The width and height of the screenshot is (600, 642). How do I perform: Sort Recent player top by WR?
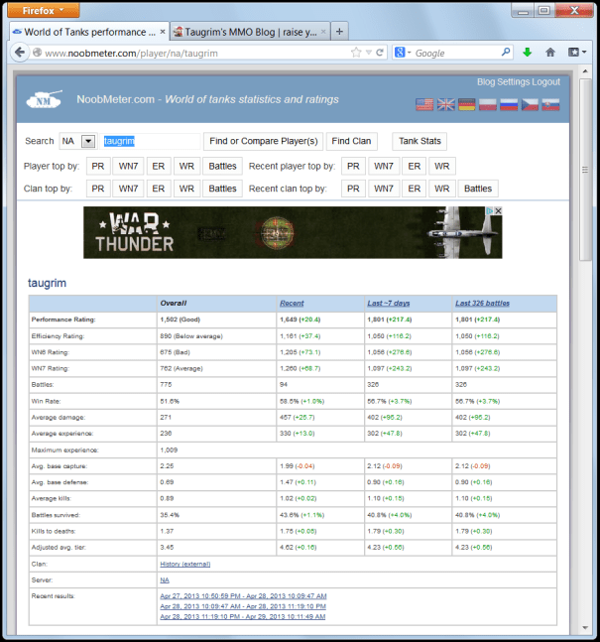click(442, 167)
